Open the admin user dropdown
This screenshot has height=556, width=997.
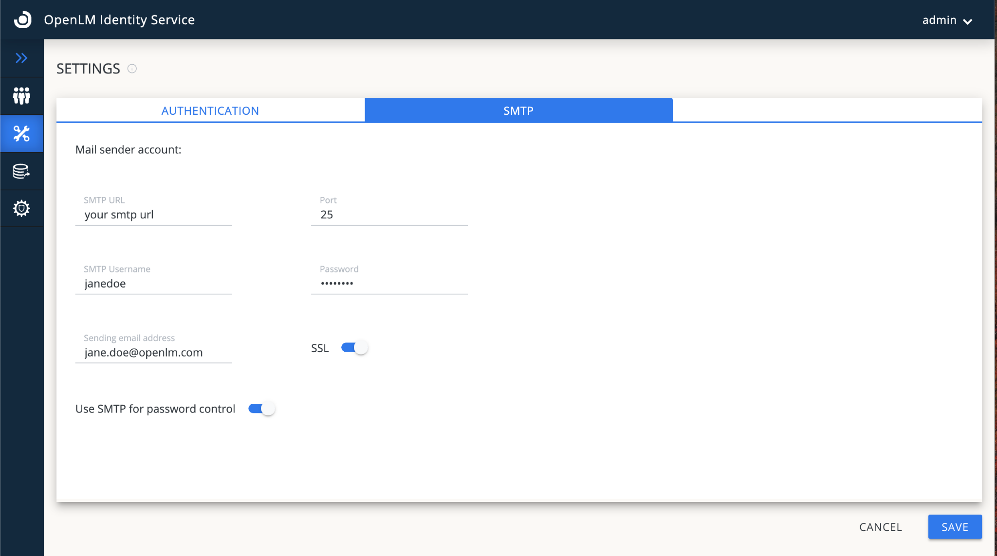pos(947,20)
